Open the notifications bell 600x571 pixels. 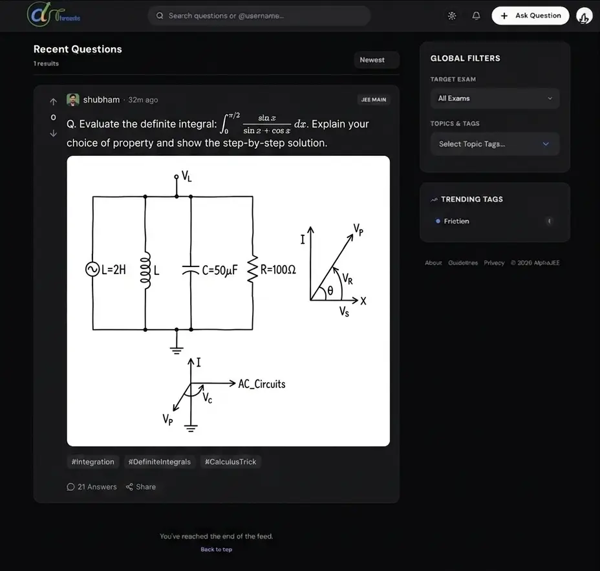click(x=477, y=16)
